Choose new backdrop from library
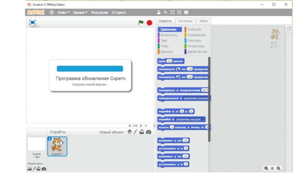 (x=30, y=169)
